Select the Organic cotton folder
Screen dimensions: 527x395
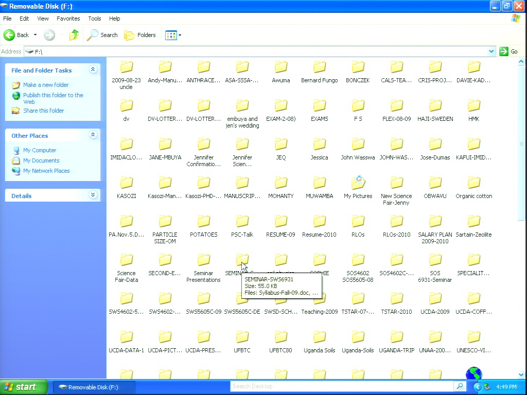tap(473, 188)
